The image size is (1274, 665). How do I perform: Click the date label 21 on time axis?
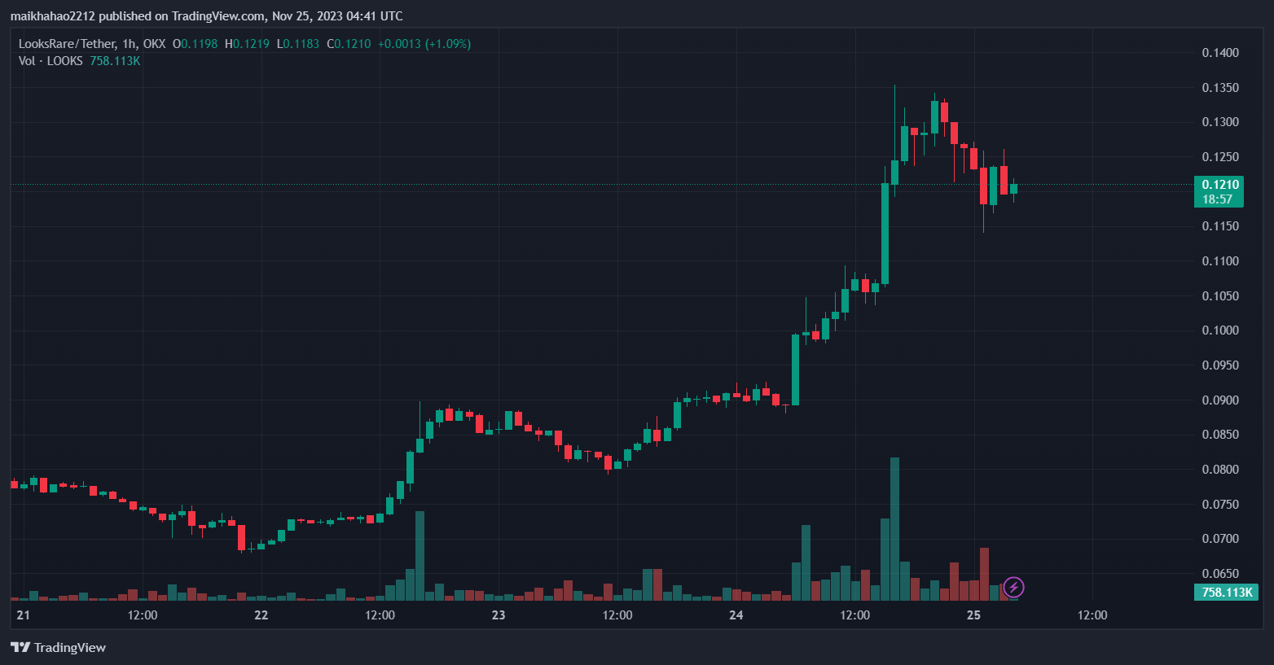pos(23,615)
